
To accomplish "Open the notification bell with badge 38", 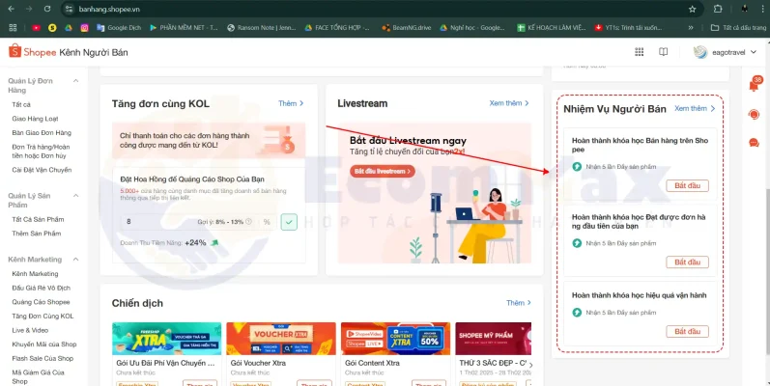I will (754, 85).
